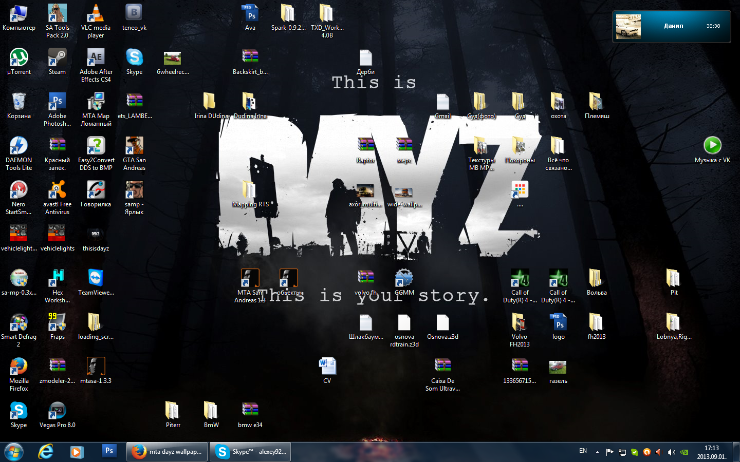This screenshot has height=462, width=740.
Task: Open Windows Media Player from taskbar
Action: tap(77, 452)
